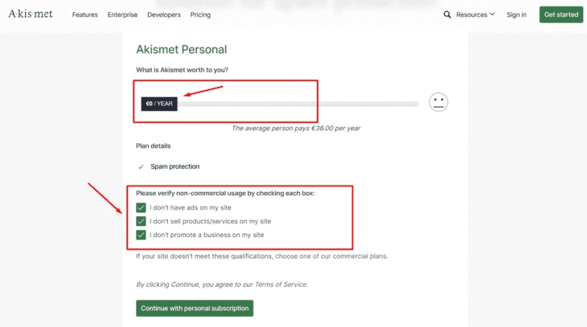Click the Sign in link
The height and width of the screenshot is (327, 587).
[x=516, y=14]
